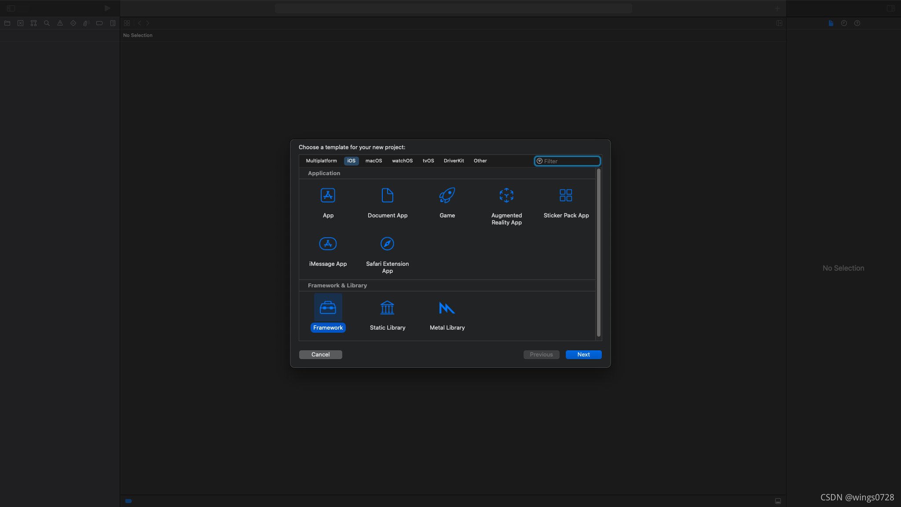Switch to the Multiplatform tab
The width and height of the screenshot is (901, 507).
click(x=321, y=161)
